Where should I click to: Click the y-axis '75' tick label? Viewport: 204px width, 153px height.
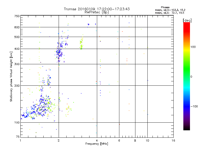(x=18, y=137)
